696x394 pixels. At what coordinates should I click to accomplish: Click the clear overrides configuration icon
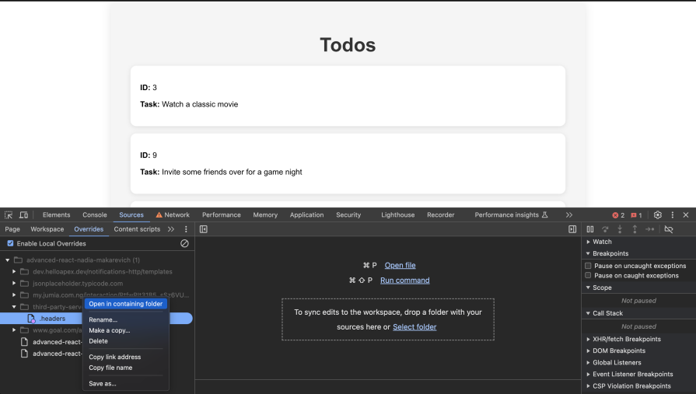184,243
